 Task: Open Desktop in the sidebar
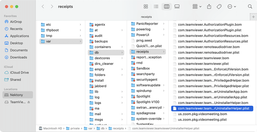click(16, 43)
